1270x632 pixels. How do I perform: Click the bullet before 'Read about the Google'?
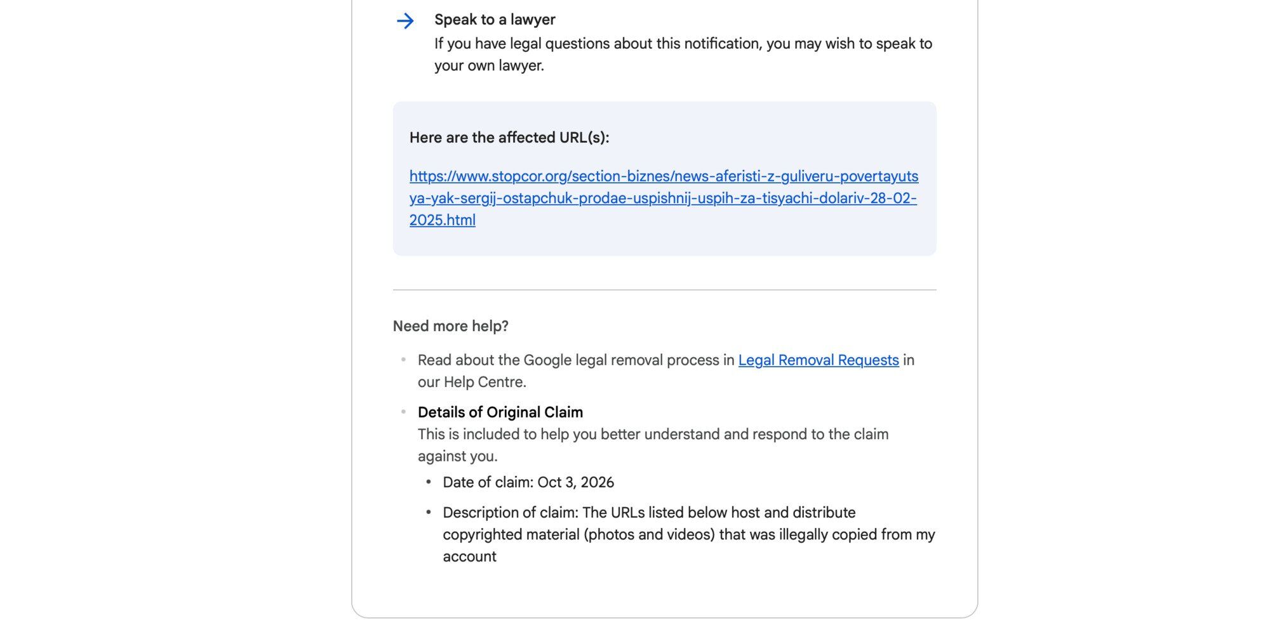pos(403,359)
